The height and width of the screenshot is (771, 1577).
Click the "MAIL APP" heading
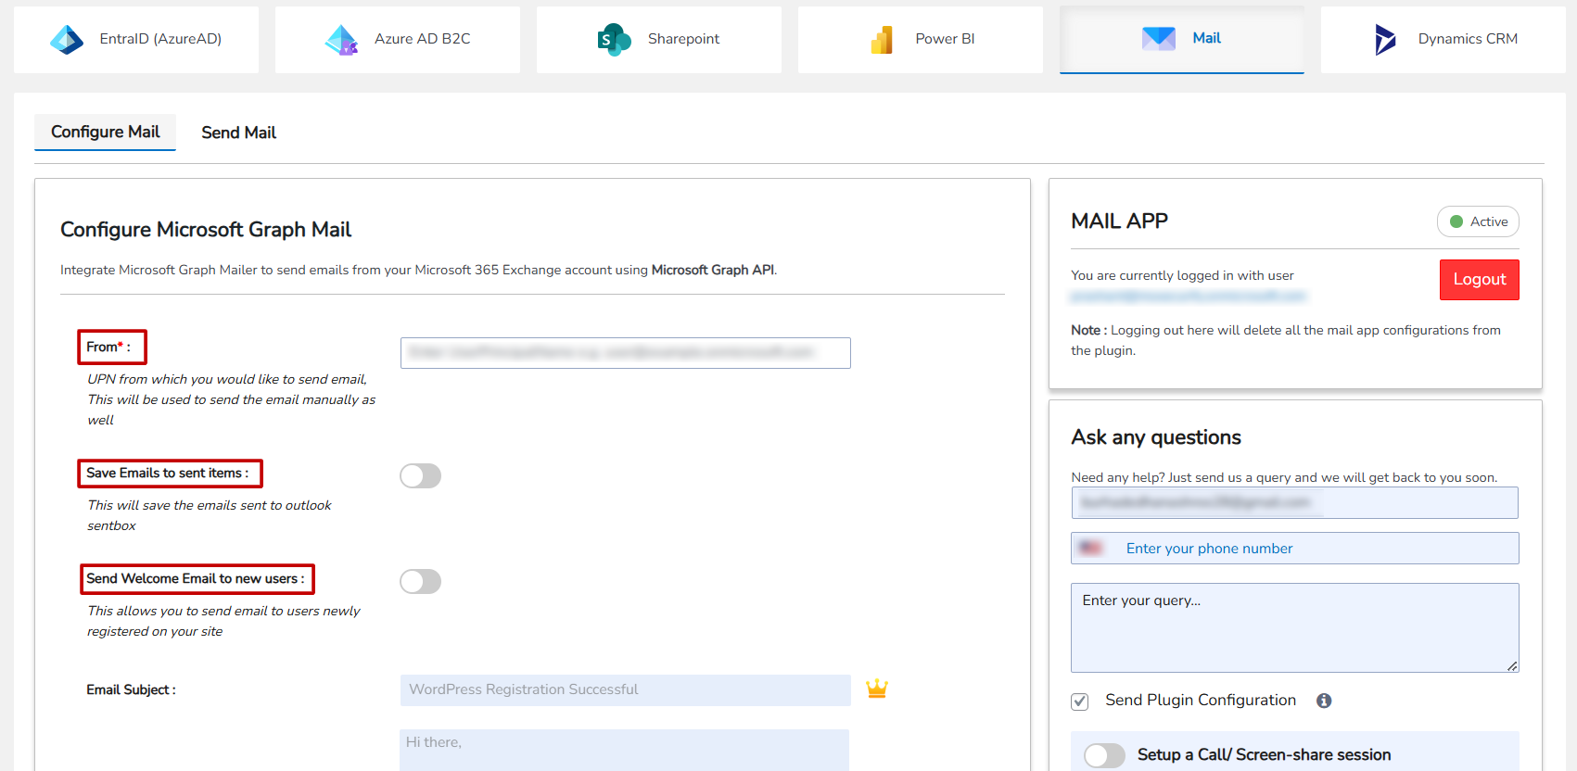click(1119, 221)
